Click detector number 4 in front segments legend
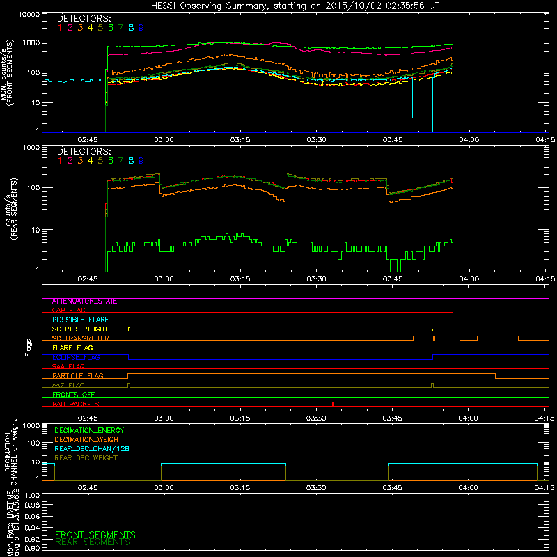557x557 pixels. point(91,28)
